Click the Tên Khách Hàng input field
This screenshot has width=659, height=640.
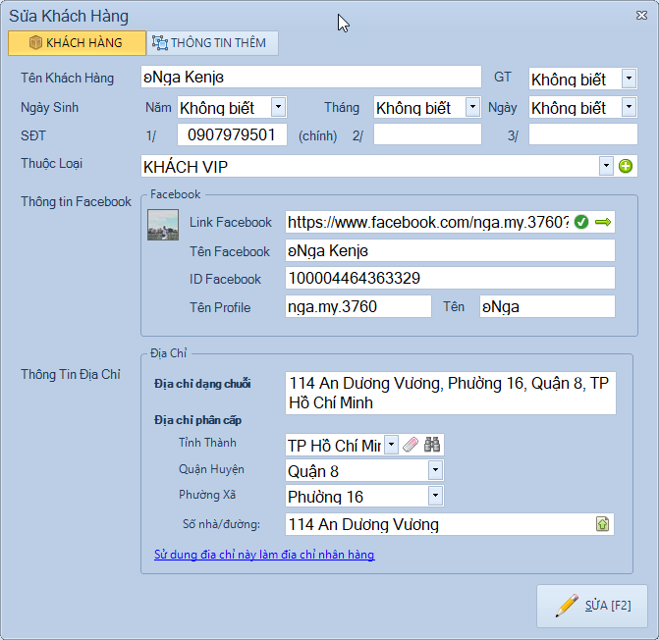tap(311, 77)
